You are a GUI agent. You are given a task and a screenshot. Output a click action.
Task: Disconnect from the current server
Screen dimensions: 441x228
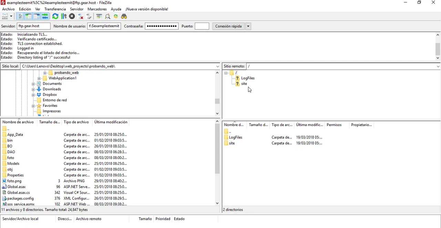click(80, 16)
